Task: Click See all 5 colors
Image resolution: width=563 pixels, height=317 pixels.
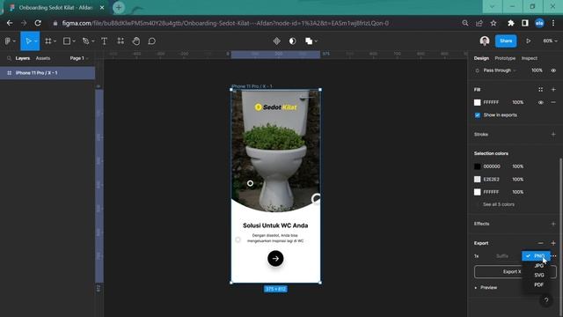Action: pyautogui.click(x=499, y=204)
